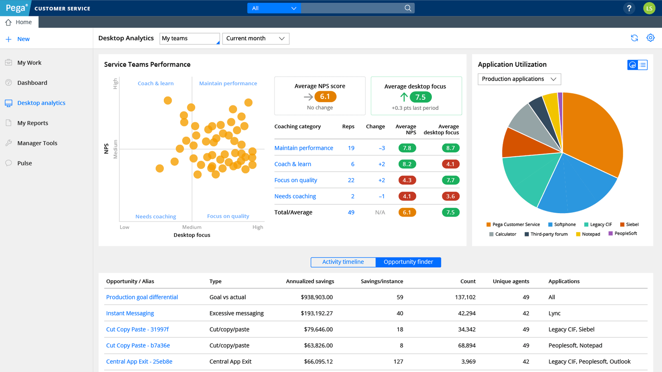Expand the Production applications dropdown
This screenshot has width=662, height=372.
[519, 79]
